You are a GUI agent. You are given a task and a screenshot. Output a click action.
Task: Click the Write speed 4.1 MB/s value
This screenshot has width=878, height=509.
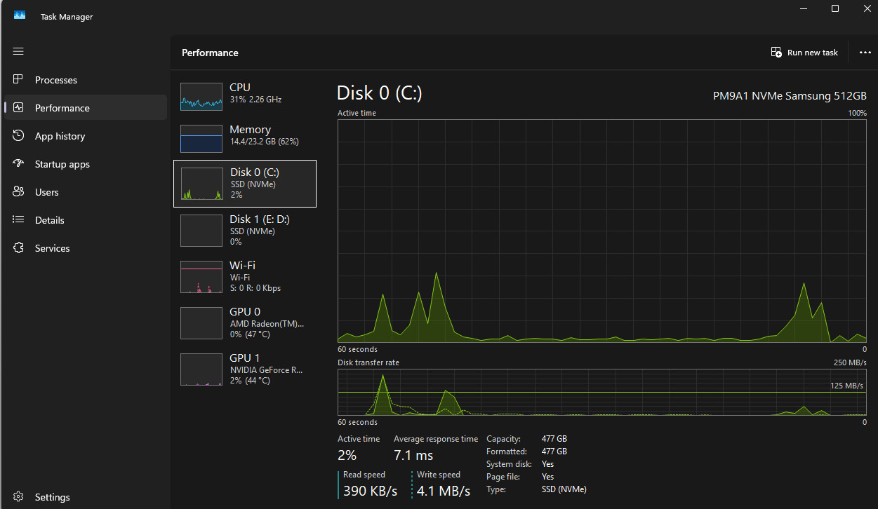444,491
